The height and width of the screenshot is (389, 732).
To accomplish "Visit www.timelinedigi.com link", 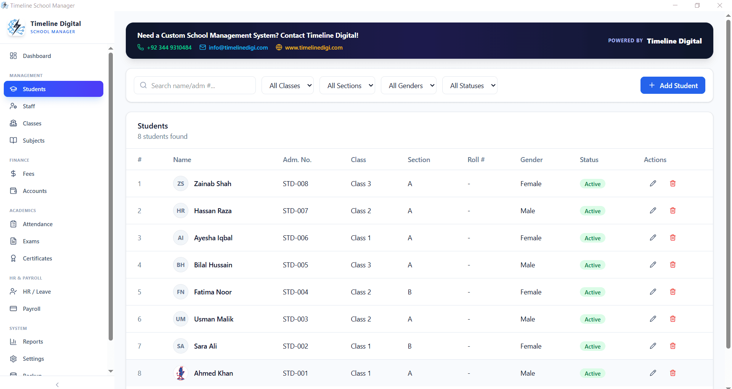I will (x=314, y=48).
